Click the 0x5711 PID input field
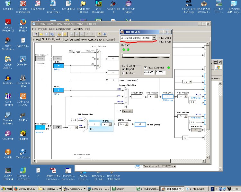241x192 pixels. [x=160, y=72]
